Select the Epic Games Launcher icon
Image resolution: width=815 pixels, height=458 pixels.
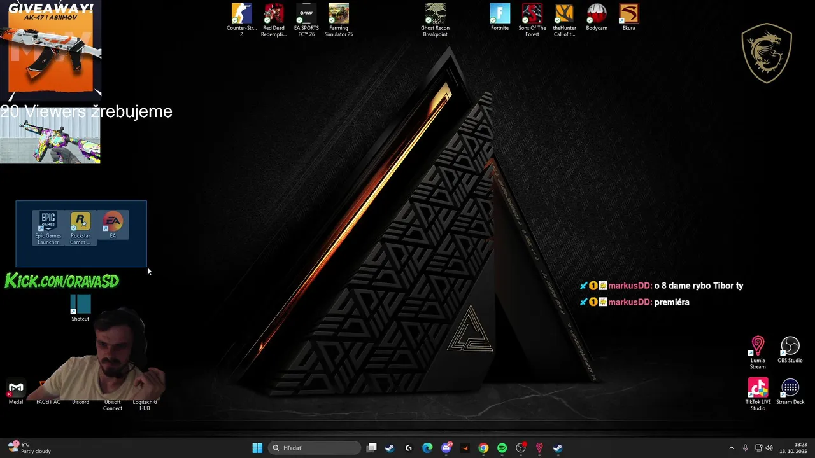pyautogui.click(x=48, y=228)
